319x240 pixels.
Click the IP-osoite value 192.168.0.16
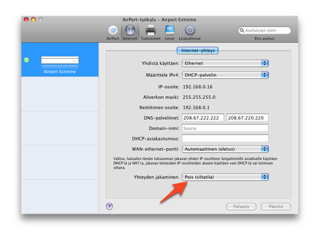tap(197, 87)
